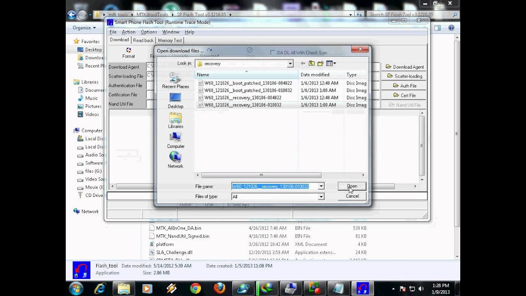Open the Window menu

[x=171, y=32]
